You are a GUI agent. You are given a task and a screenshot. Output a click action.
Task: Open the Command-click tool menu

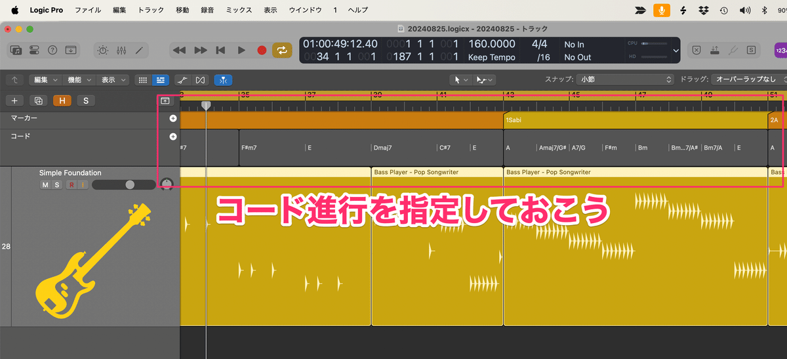(485, 79)
